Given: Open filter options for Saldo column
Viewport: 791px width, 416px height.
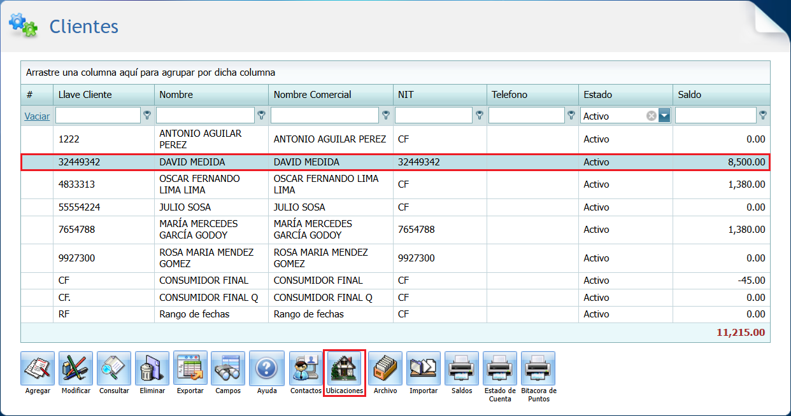Looking at the screenshot, I should (x=762, y=116).
